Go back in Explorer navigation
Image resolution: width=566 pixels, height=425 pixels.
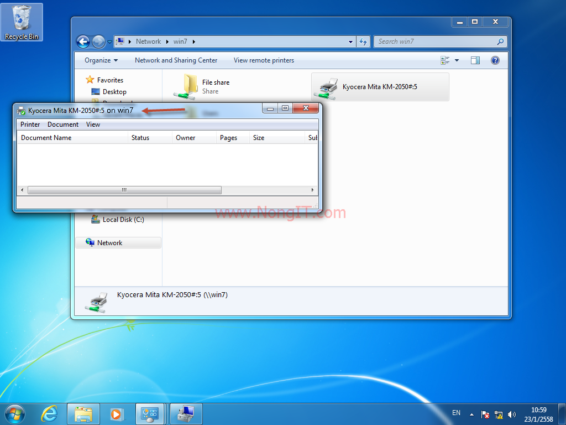[83, 42]
